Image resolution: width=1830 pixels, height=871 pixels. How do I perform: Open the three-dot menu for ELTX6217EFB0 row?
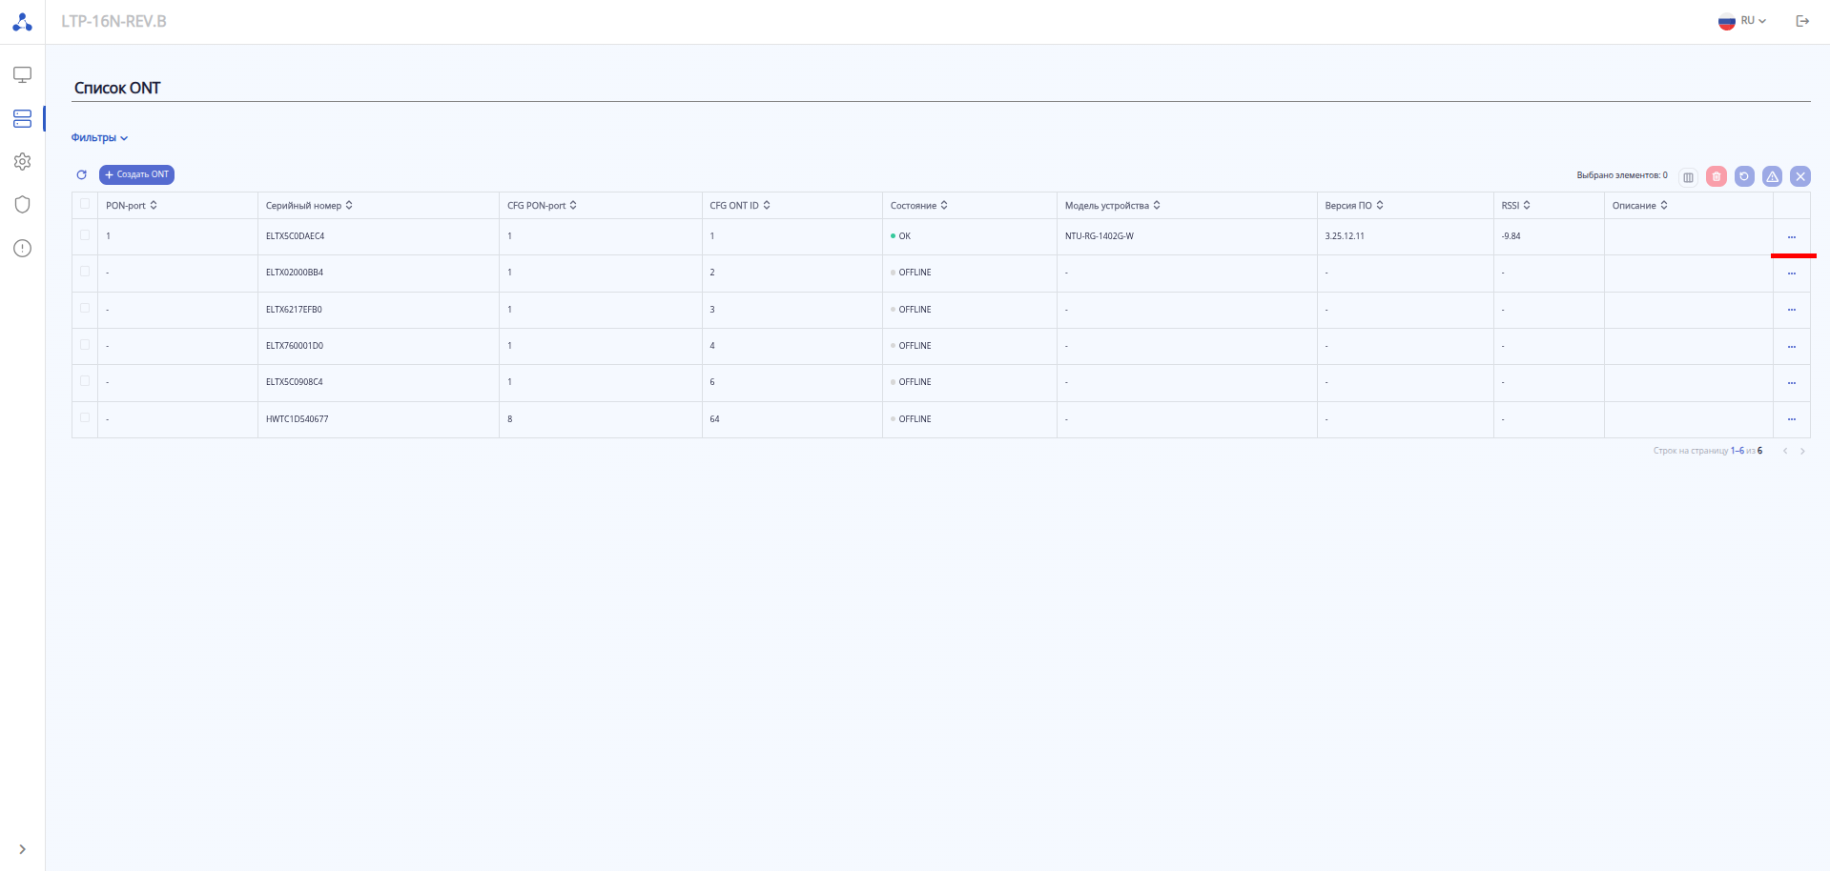click(x=1791, y=310)
